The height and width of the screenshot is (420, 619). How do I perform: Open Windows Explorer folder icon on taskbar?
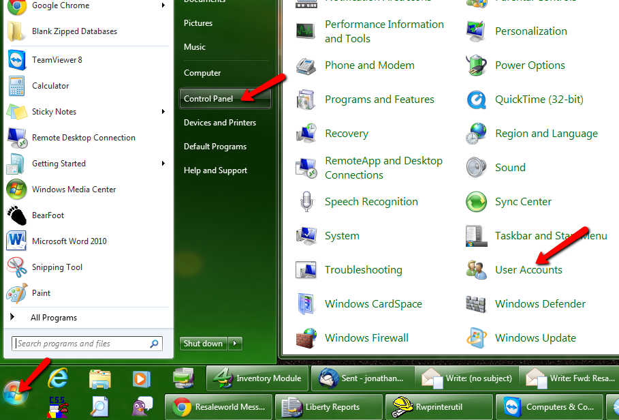100,380
